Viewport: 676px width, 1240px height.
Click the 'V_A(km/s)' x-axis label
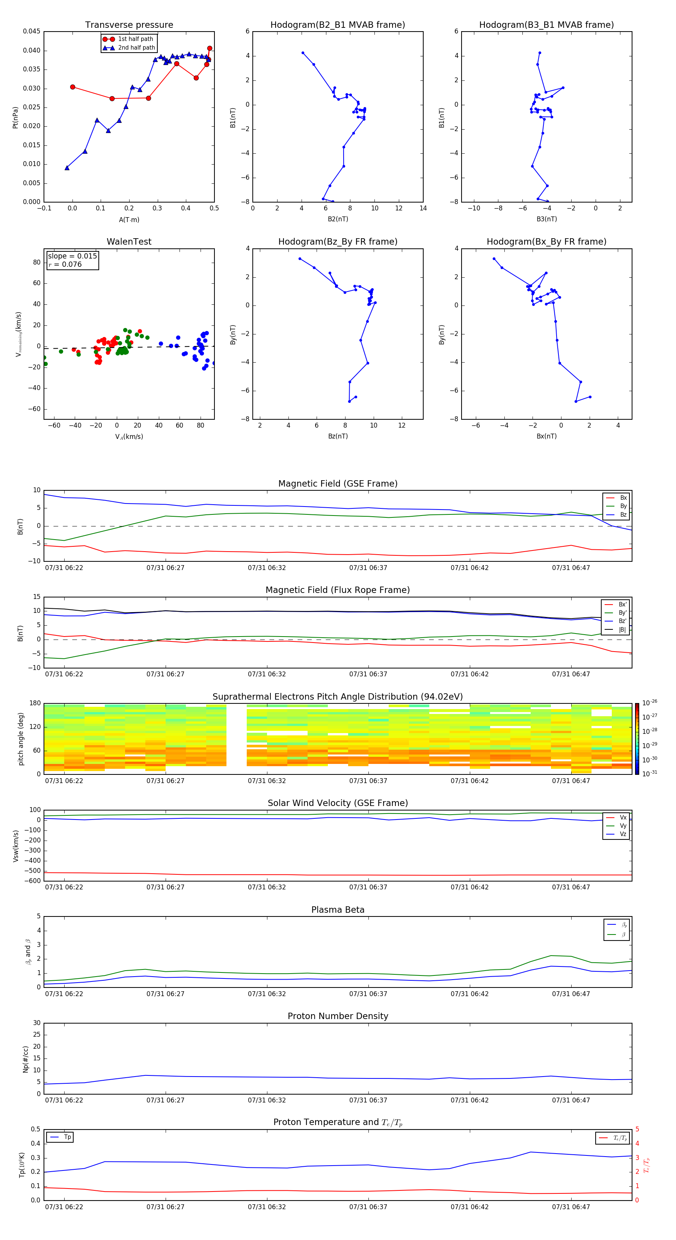pos(129,437)
